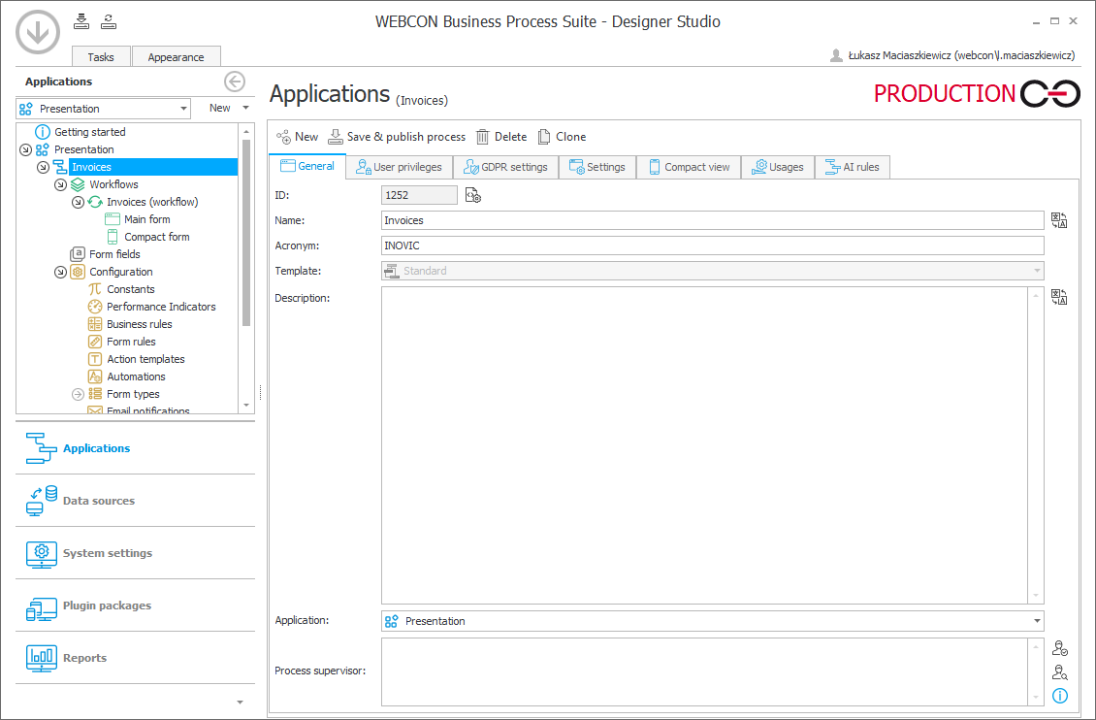Viewport: 1096px width, 720px height.
Task: Click the user name Łukasz Maciaszkiewicz
Action: click(961, 55)
